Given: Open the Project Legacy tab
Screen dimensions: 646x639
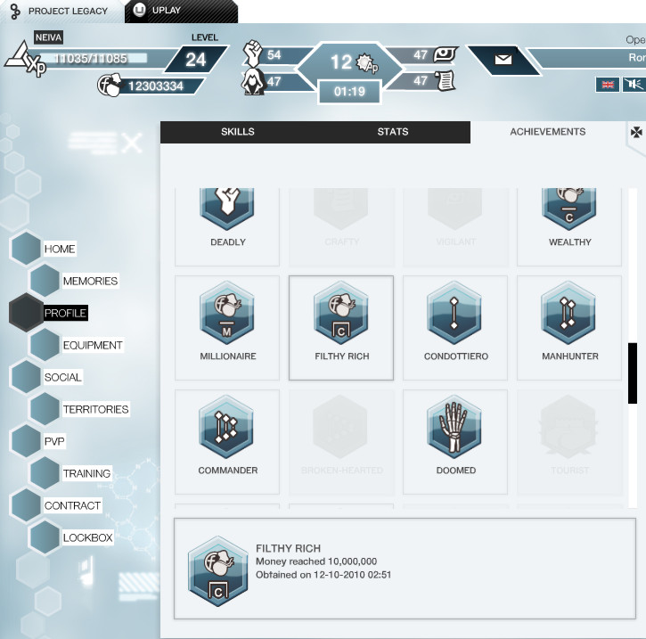Looking at the screenshot, I should pos(61,11).
